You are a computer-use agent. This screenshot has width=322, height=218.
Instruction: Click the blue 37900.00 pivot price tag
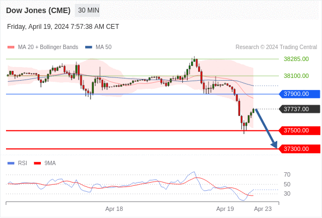(300, 94)
